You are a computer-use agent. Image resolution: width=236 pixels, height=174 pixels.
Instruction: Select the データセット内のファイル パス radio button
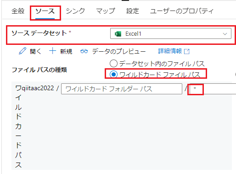pyautogui.click(x=113, y=64)
